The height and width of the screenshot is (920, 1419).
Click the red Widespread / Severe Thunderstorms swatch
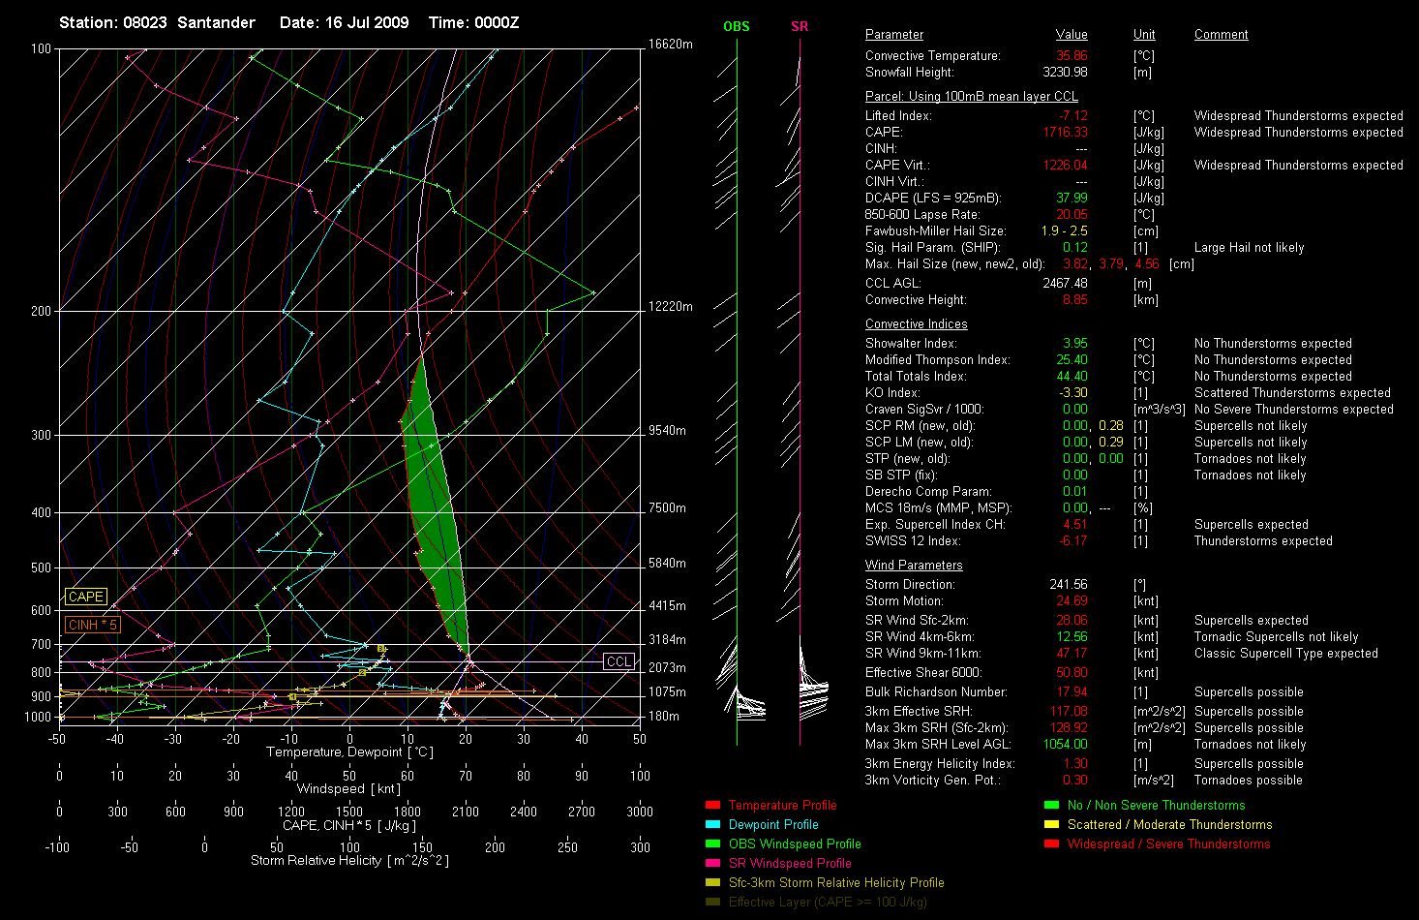coord(1052,844)
